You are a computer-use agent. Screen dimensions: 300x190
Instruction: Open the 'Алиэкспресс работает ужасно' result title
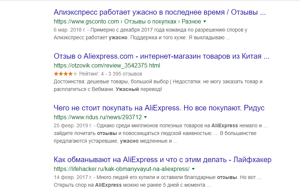[160, 12]
